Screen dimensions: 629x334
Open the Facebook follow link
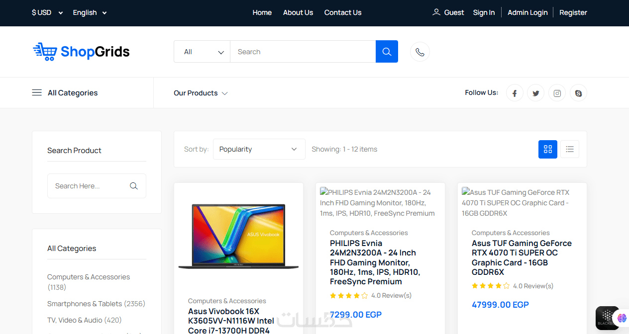pyautogui.click(x=515, y=93)
